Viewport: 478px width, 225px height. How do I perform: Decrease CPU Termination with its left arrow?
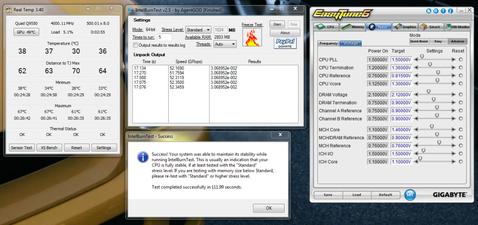[x=416, y=68]
